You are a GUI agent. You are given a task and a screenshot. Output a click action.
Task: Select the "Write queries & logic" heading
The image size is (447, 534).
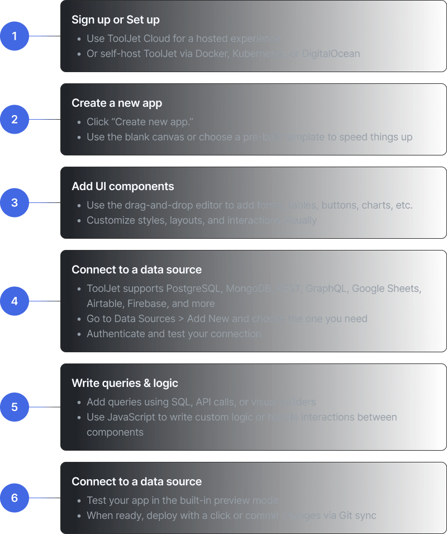(125, 383)
